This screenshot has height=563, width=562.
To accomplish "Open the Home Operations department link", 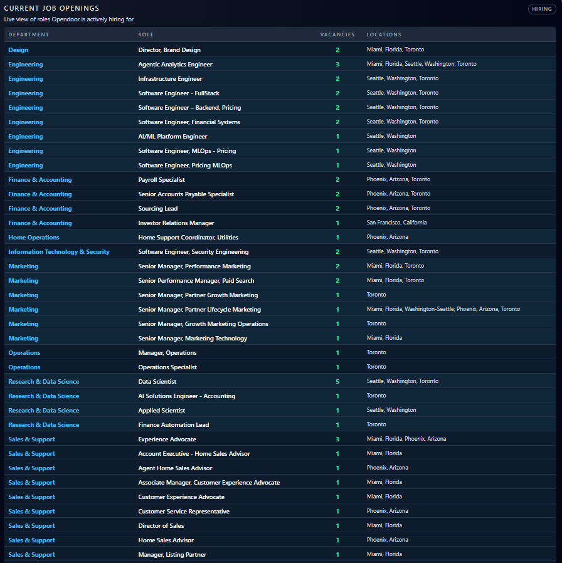I will click(34, 238).
